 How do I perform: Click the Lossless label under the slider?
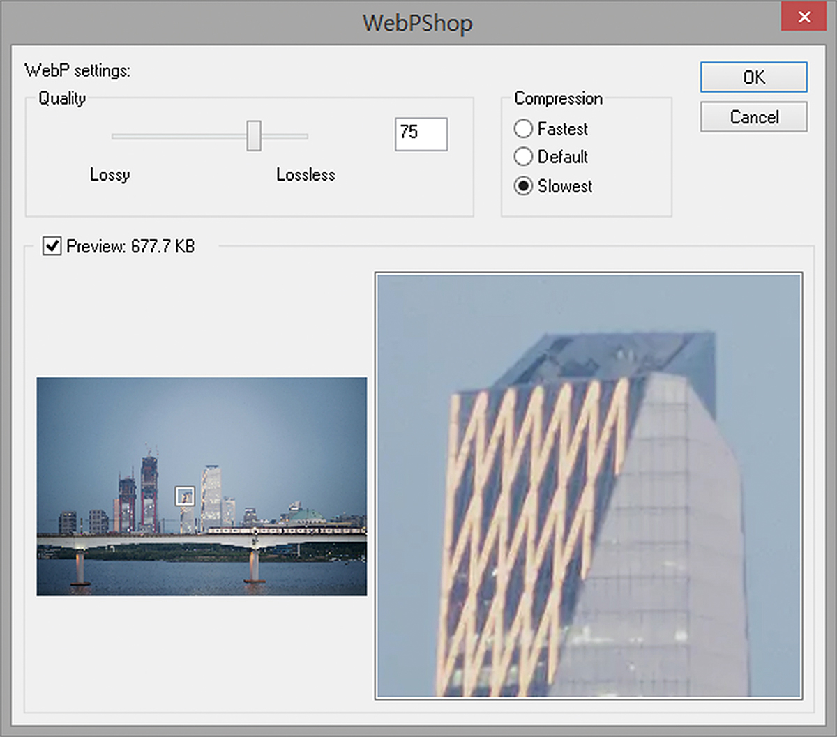click(306, 175)
